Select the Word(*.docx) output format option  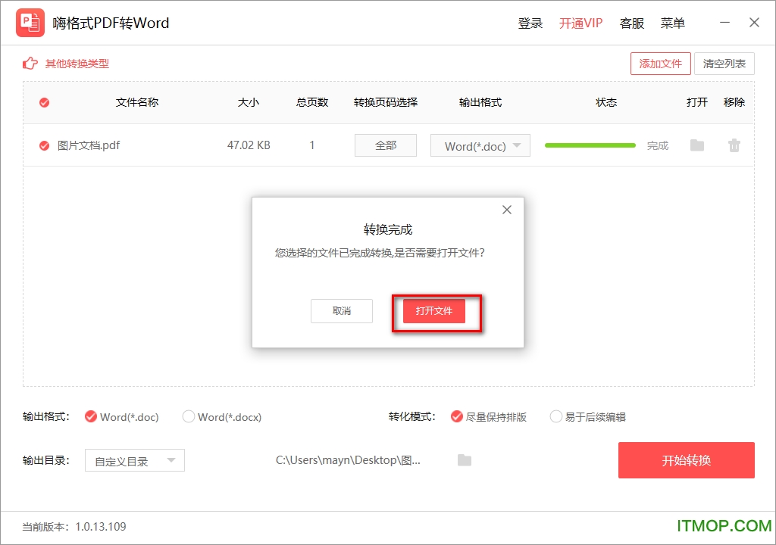pos(188,416)
